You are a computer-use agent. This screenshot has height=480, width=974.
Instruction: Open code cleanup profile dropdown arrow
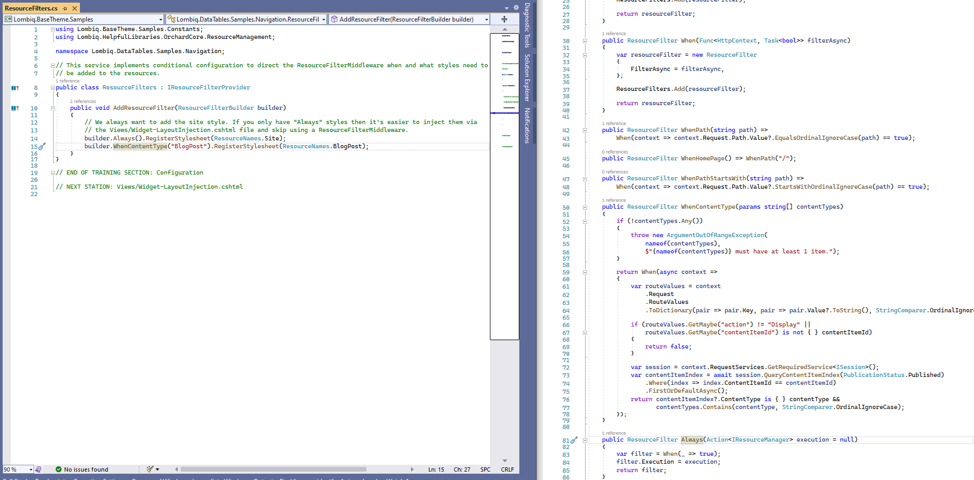click(158, 469)
